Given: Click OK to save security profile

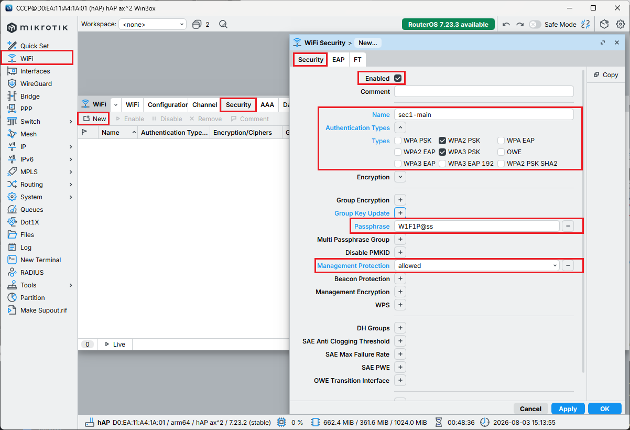Looking at the screenshot, I should click(605, 408).
